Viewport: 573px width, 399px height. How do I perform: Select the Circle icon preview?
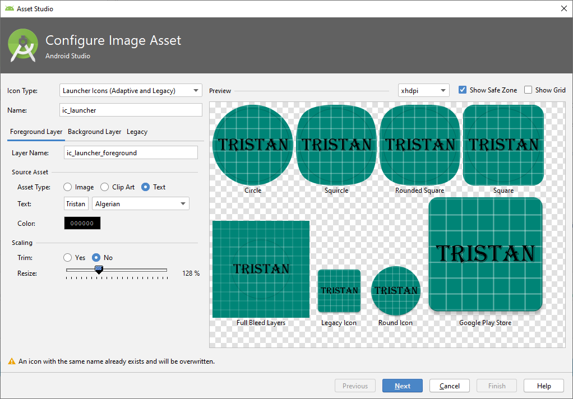tap(252, 145)
